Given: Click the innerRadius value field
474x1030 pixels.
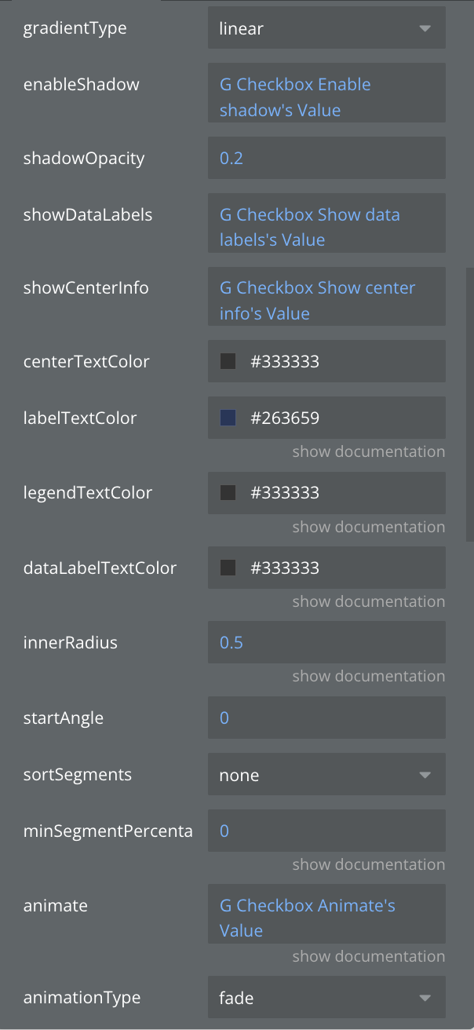Looking at the screenshot, I should coord(326,643).
